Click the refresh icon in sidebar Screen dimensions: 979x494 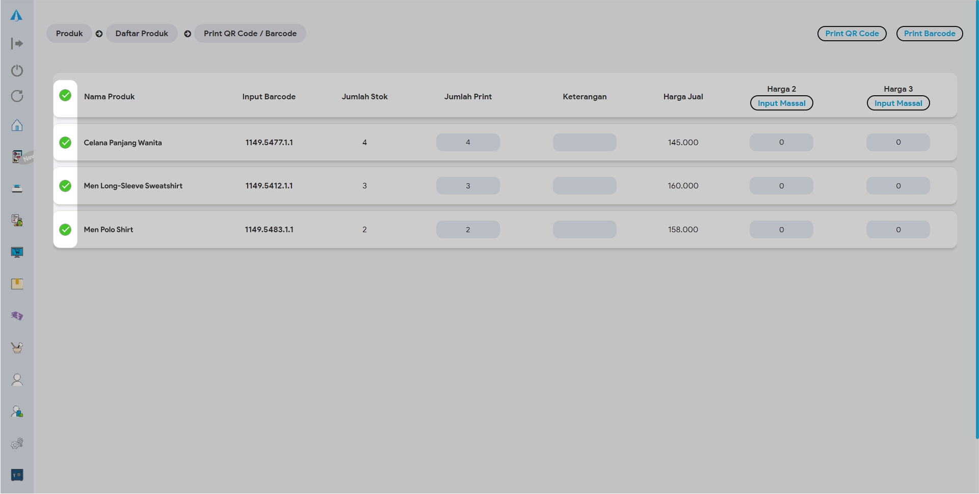[x=17, y=96]
